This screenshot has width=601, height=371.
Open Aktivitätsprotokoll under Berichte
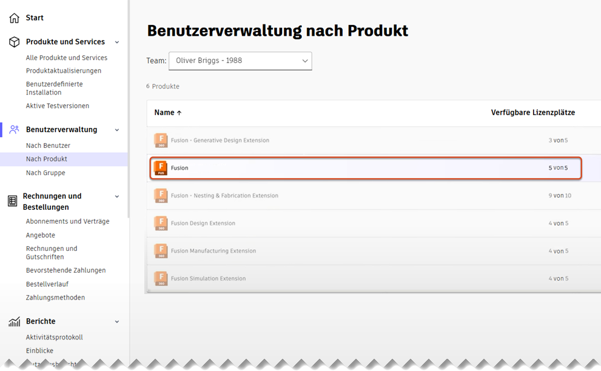(x=55, y=337)
